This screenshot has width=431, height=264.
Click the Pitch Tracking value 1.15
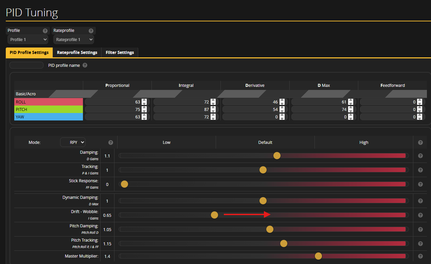coord(107,244)
